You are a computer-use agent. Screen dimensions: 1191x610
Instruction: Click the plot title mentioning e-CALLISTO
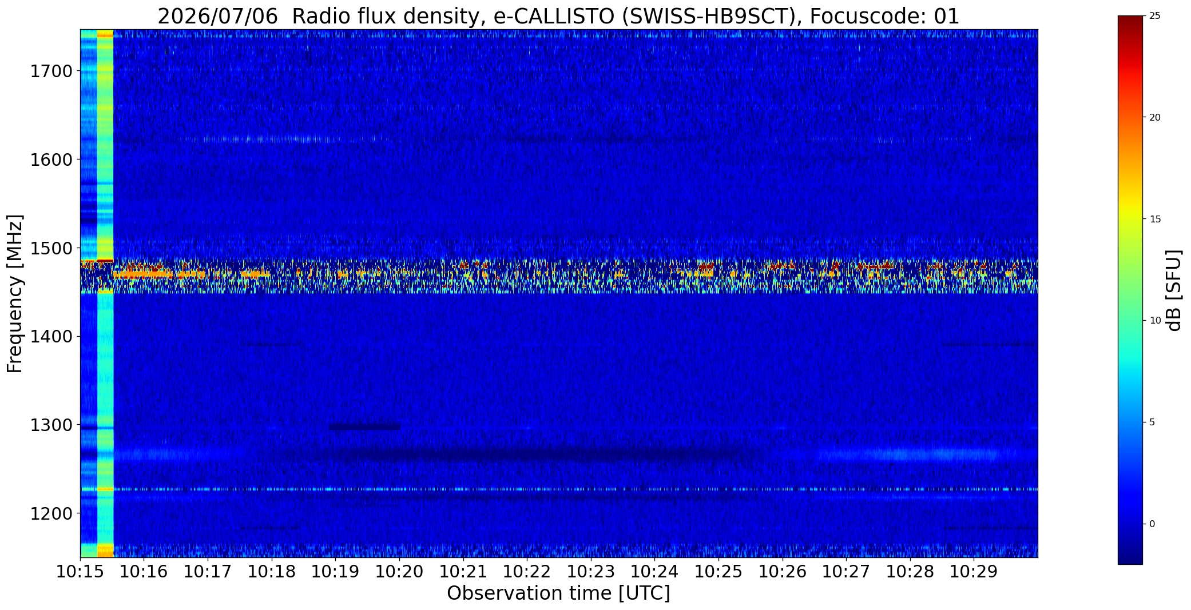(558, 17)
